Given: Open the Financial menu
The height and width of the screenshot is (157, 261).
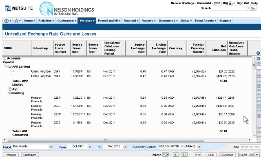Looking at the screenshot, I should (131, 21).
